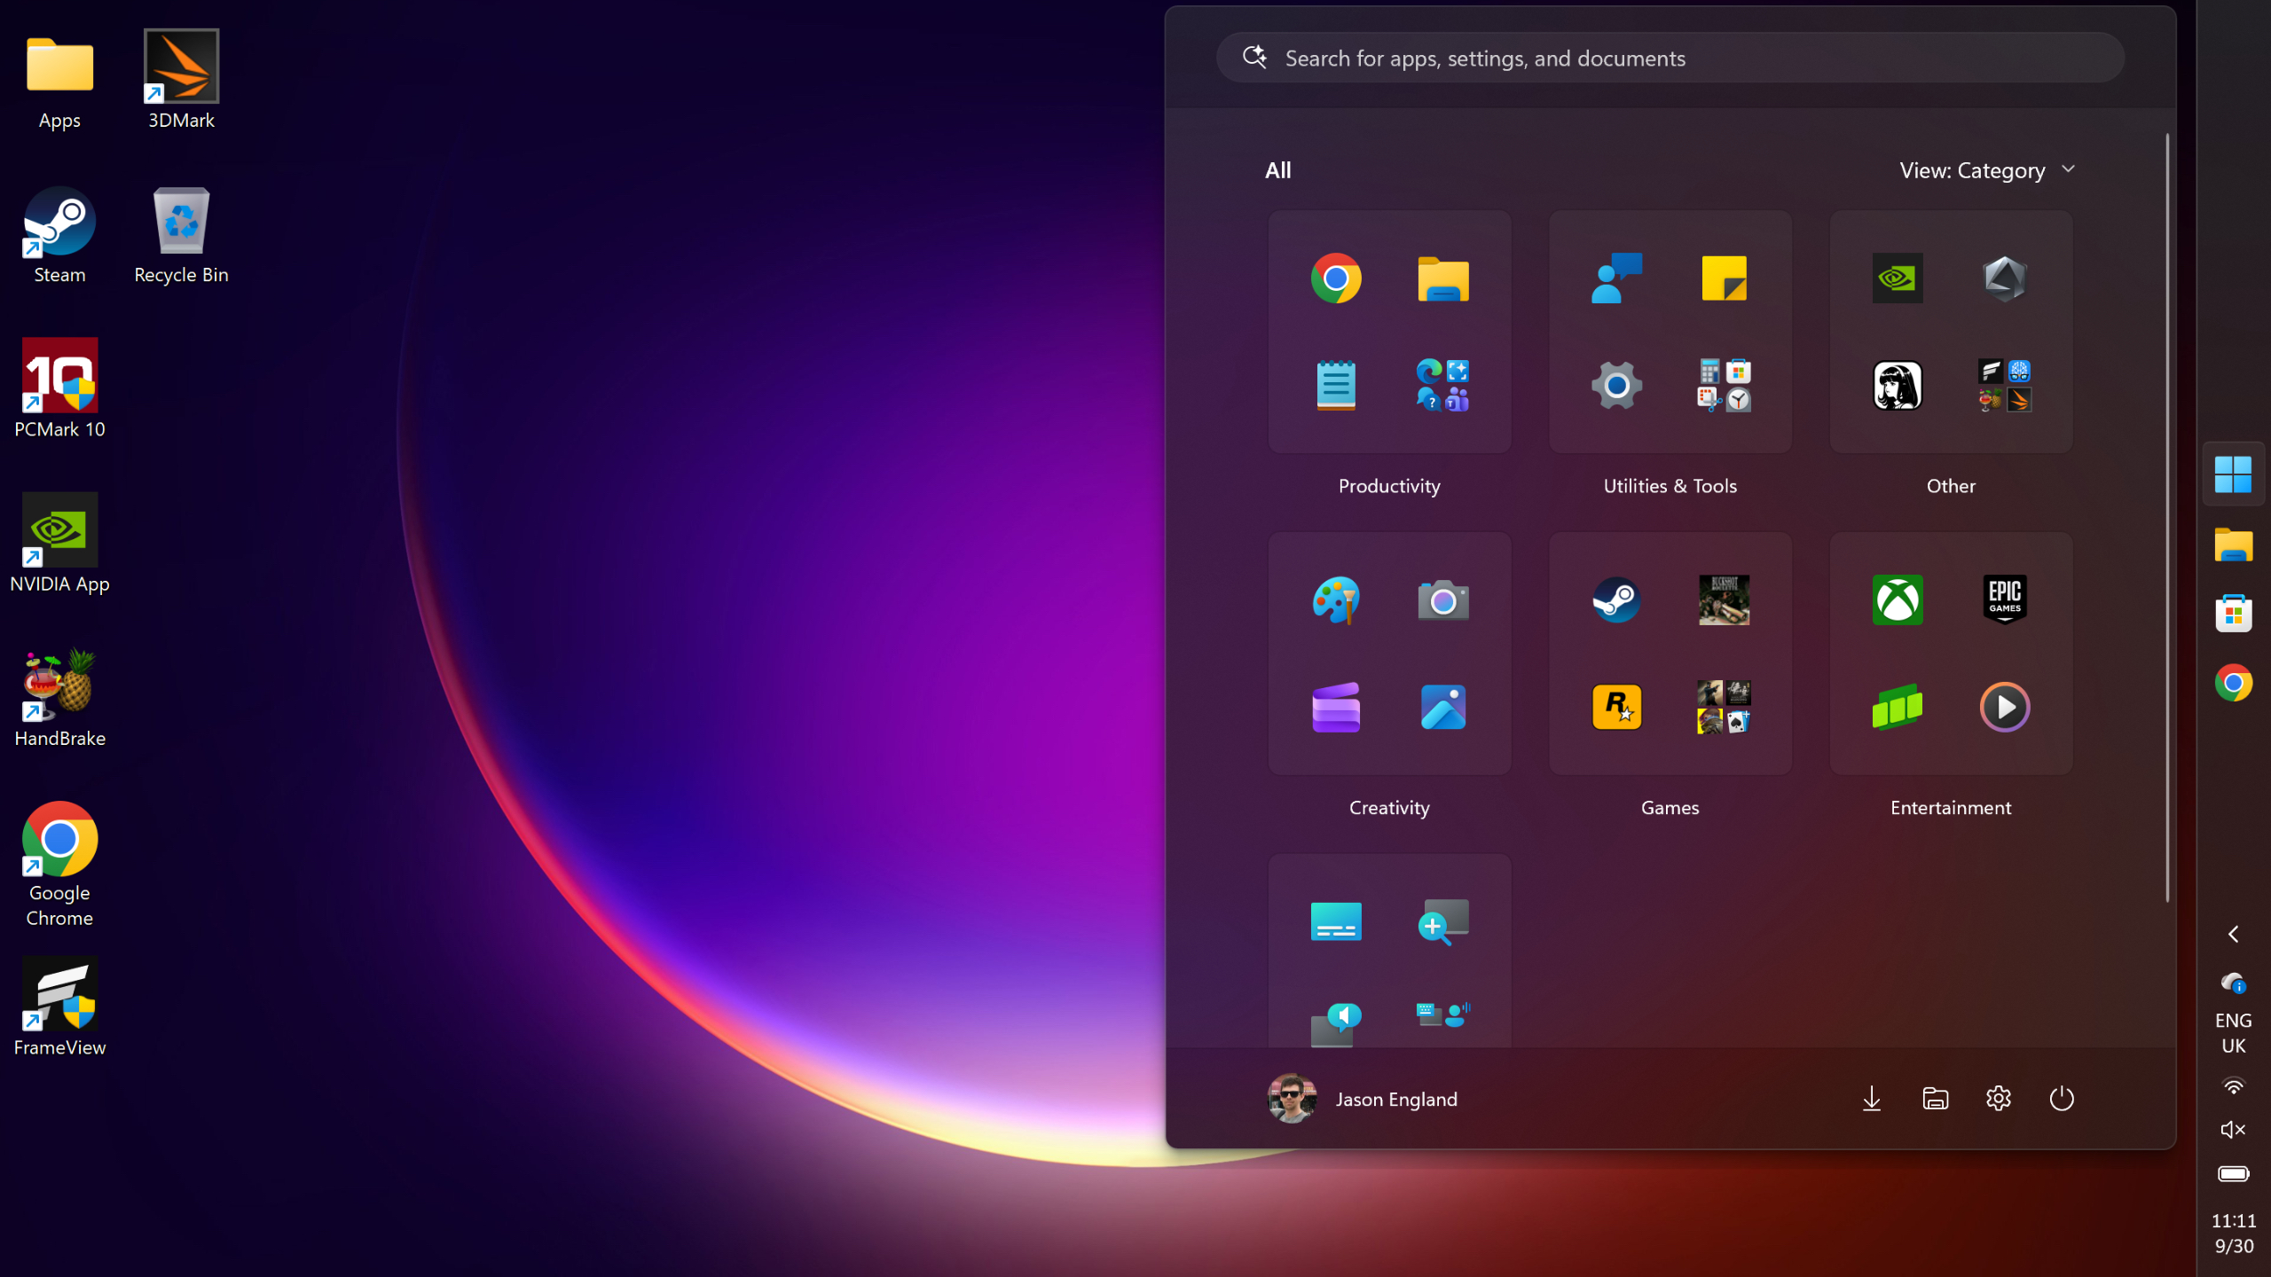Open the gray polyhedron app in Other
The height and width of the screenshot is (1277, 2271).
click(2005, 278)
